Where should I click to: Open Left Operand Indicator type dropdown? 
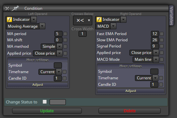[x=34, y=20]
